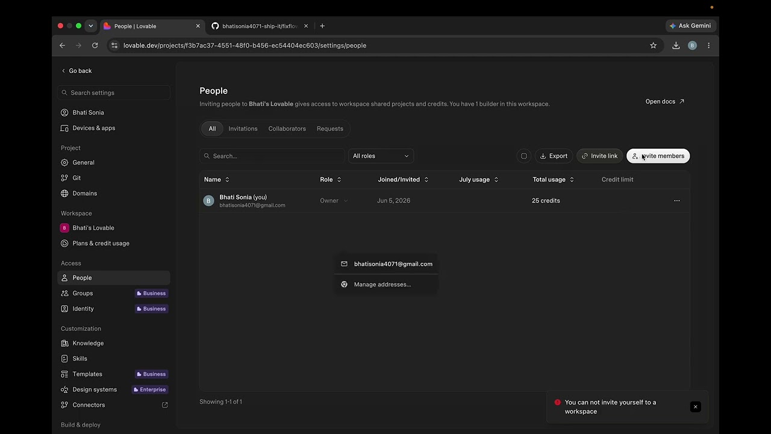Open the All roles dropdown

click(x=381, y=156)
